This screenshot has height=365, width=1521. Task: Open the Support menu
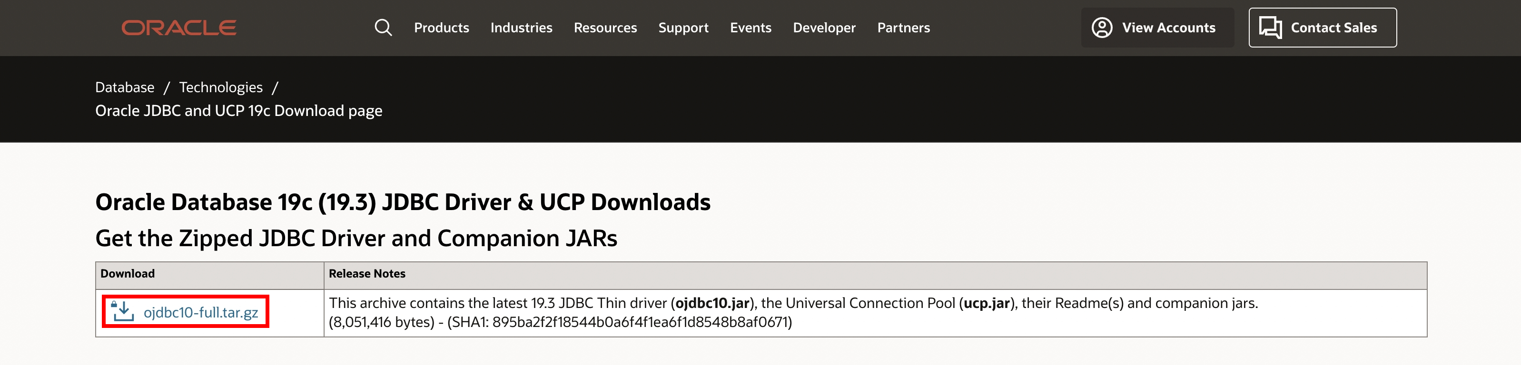point(683,28)
